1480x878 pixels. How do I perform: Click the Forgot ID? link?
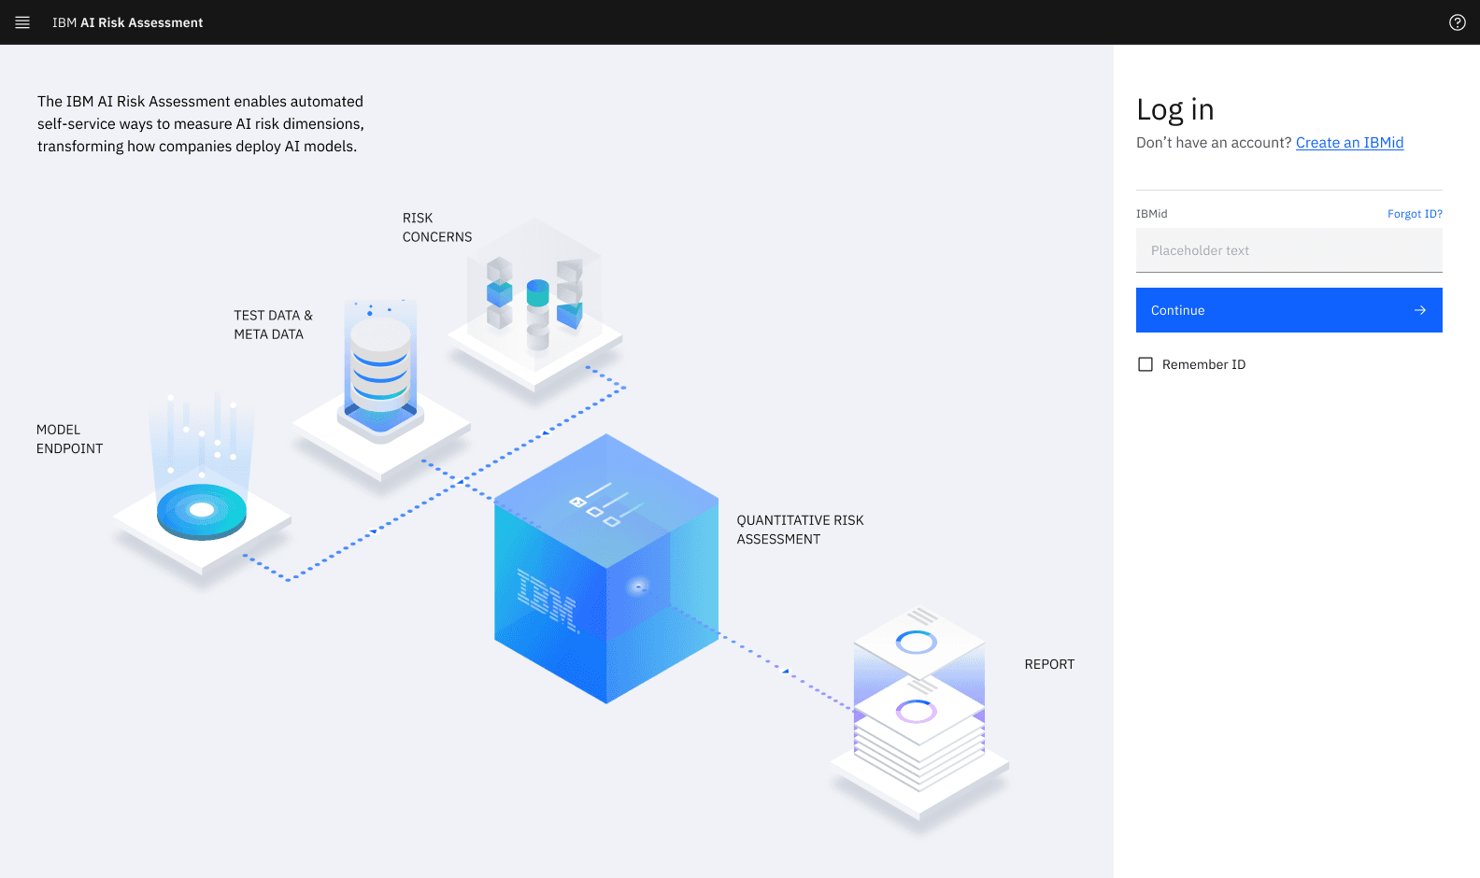pos(1415,214)
